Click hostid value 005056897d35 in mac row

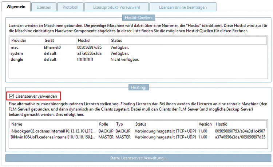coord(89,48)
